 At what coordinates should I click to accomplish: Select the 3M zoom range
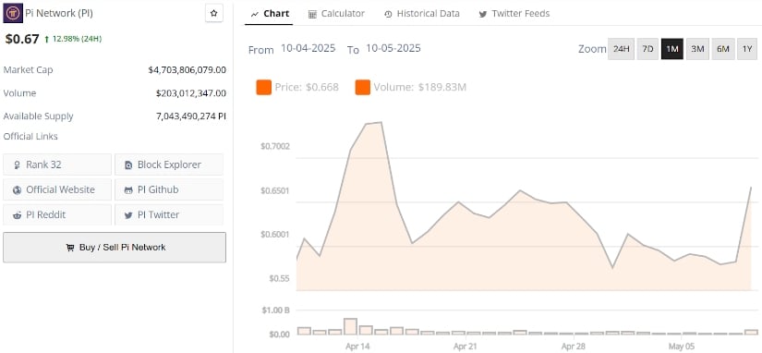[697, 49]
